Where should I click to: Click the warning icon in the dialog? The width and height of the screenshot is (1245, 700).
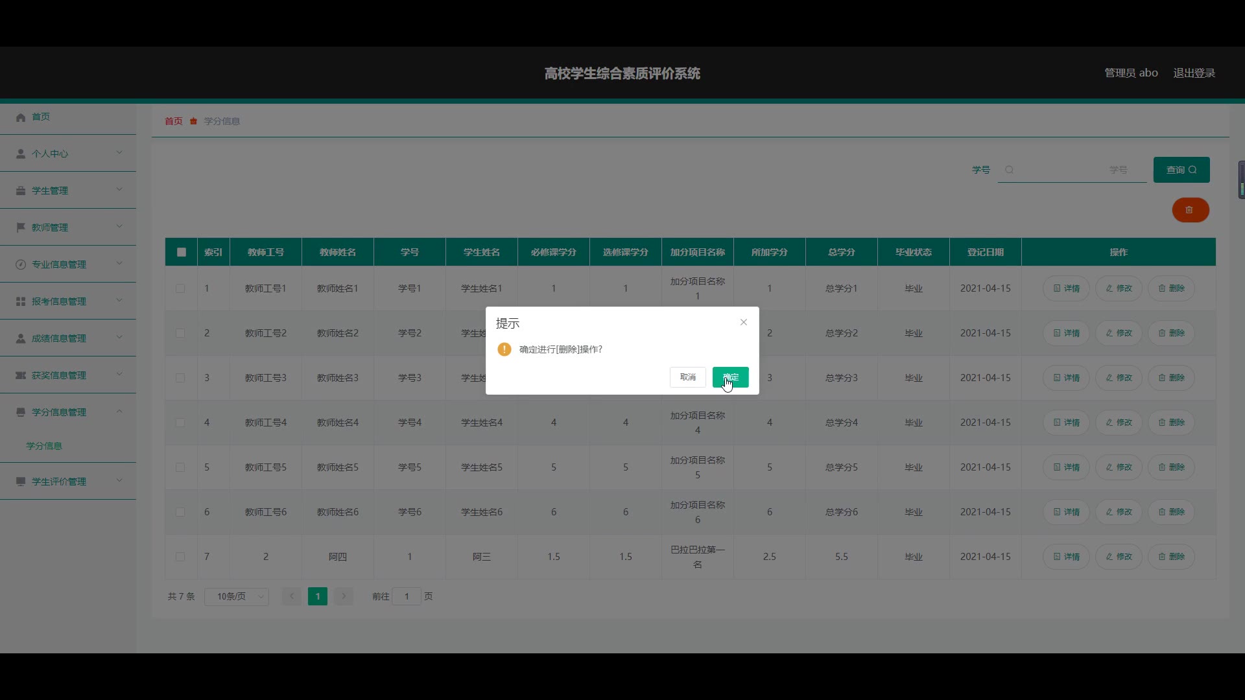(x=504, y=349)
